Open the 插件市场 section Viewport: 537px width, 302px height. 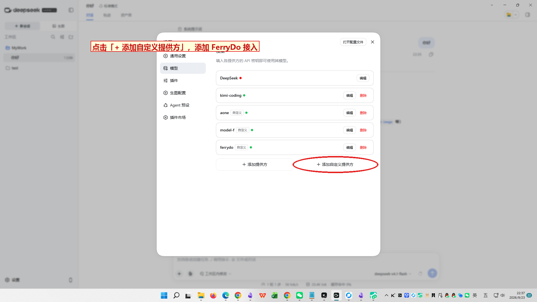pyautogui.click(x=183, y=117)
